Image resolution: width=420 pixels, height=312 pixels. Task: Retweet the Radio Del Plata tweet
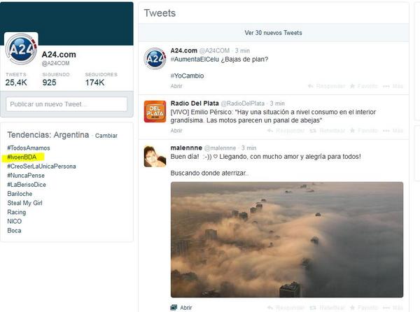(327, 130)
